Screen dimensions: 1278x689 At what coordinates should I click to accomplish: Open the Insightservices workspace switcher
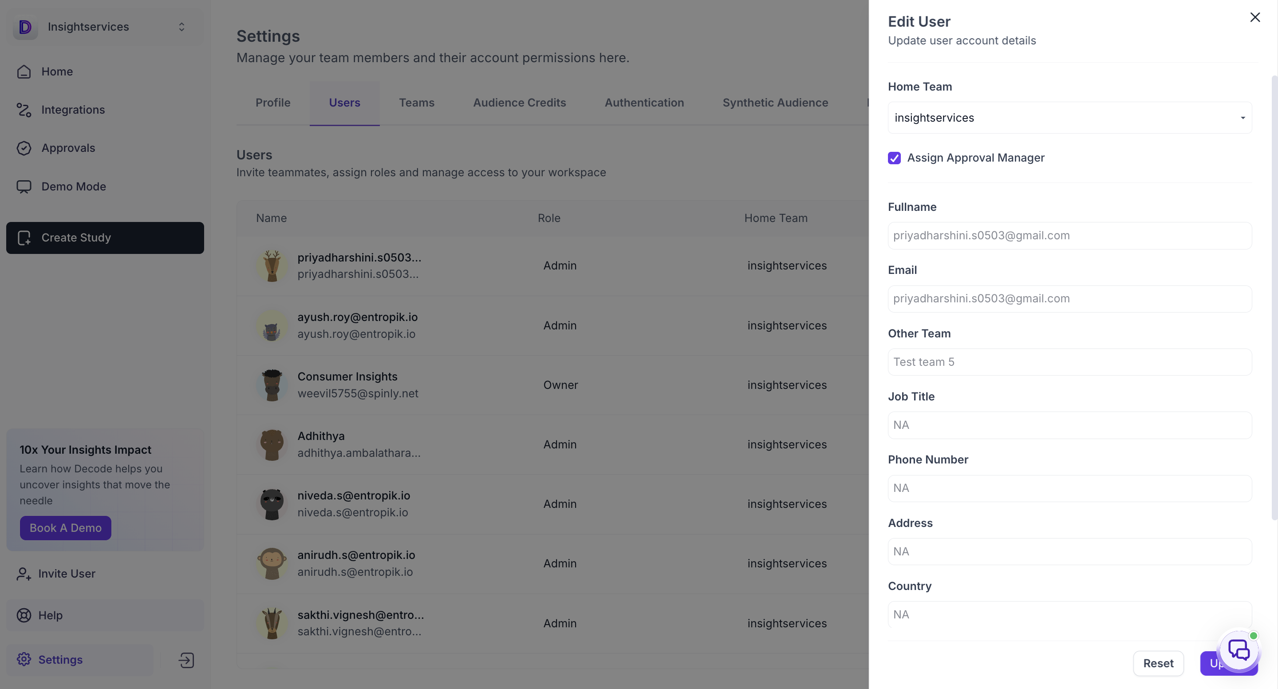105,27
